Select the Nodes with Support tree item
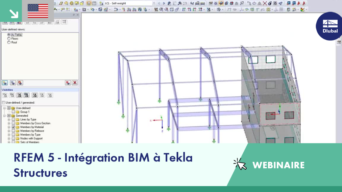The image size is (342, 192). pos(32,139)
